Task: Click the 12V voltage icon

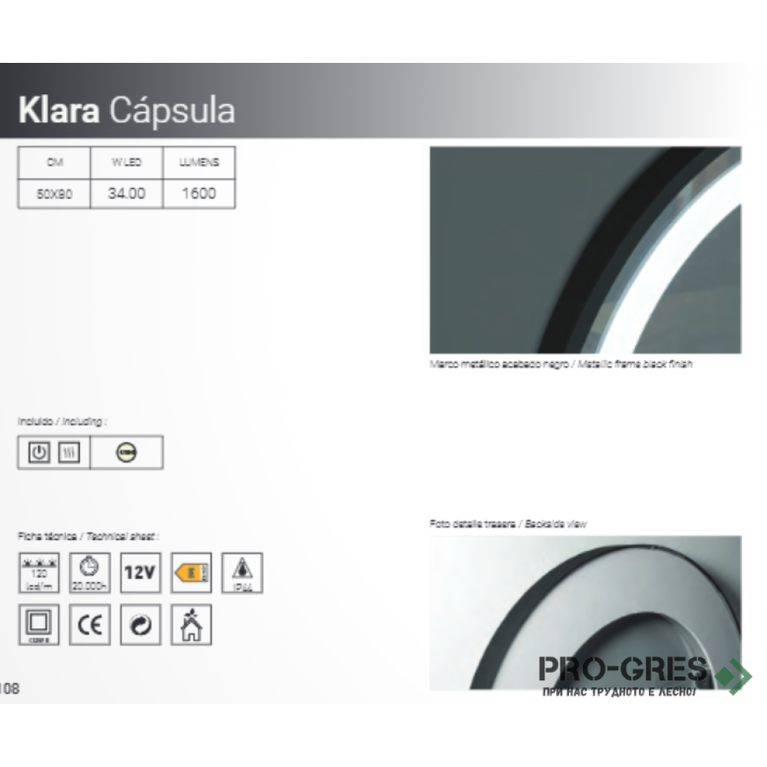Action: coord(140,573)
